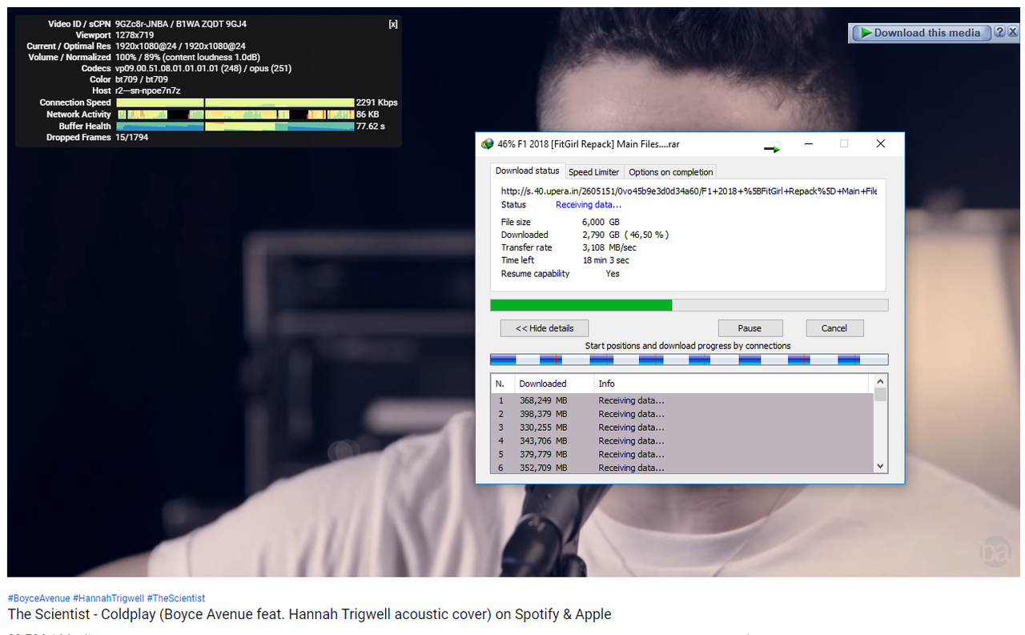Click the Receiving data... status text
This screenshot has height=635, width=1025.
tap(589, 205)
